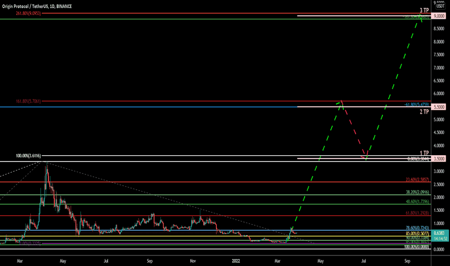Click the 14:14:52 bar countdown label
Screen dimensions: 450x266
point(440,239)
